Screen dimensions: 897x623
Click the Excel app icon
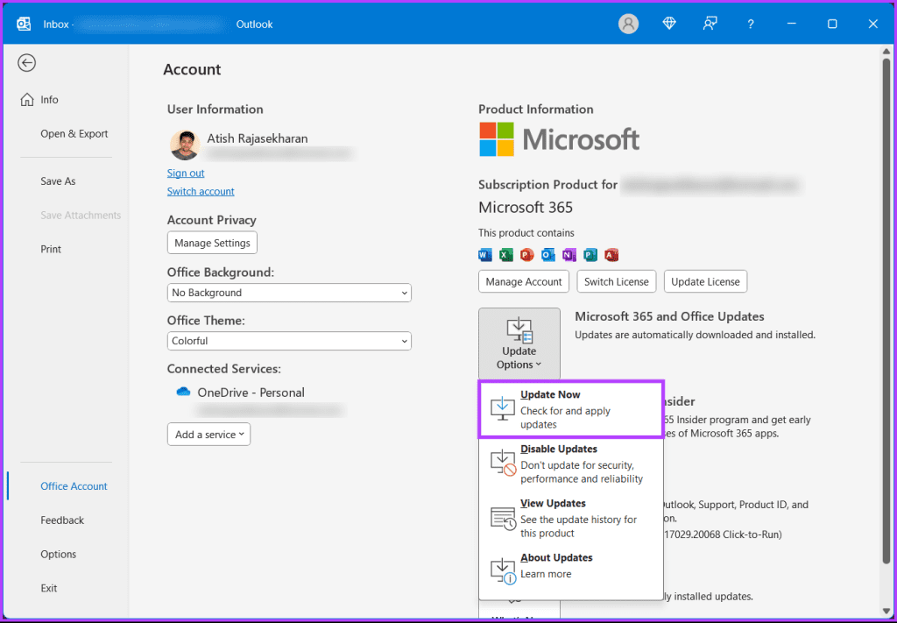point(505,254)
